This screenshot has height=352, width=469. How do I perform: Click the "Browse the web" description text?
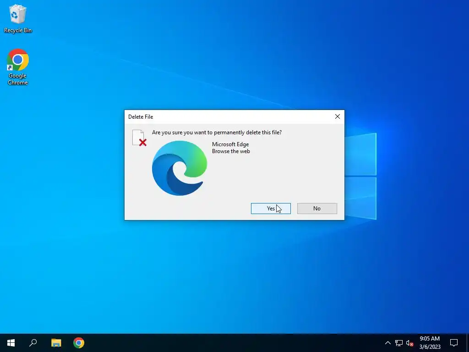tap(231, 151)
